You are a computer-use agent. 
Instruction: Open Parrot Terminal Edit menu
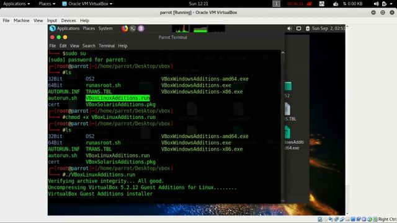(63, 46)
